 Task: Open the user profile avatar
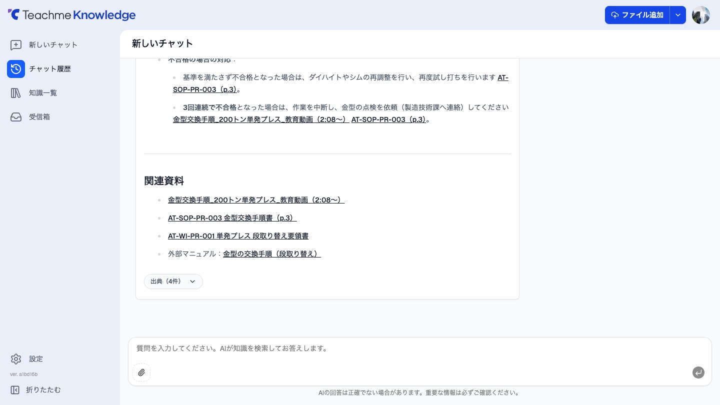click(x=701, y=15)
